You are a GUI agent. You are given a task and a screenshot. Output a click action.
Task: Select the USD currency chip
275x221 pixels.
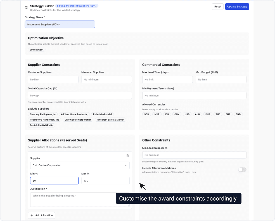point(187,114)
